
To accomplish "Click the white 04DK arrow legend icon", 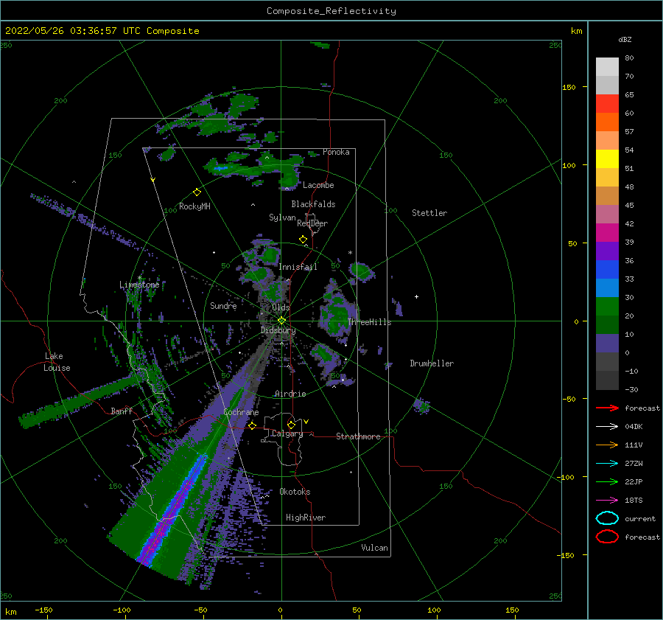I will 607,427.
